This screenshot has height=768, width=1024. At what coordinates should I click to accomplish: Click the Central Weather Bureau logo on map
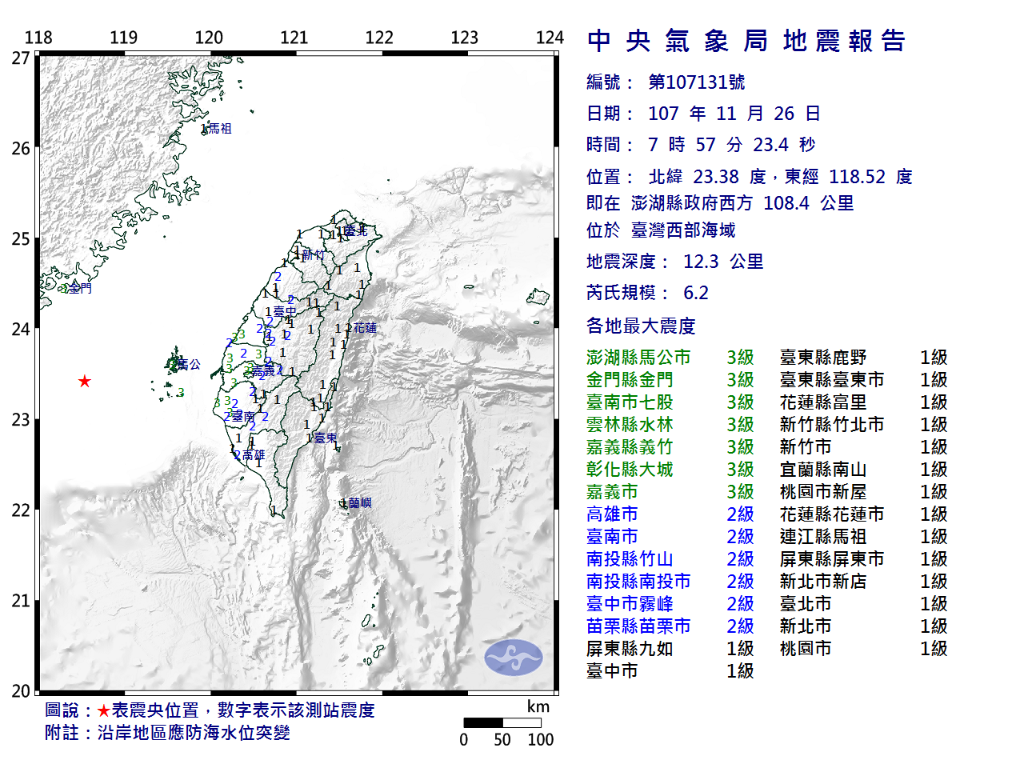(x=514, y=658)
